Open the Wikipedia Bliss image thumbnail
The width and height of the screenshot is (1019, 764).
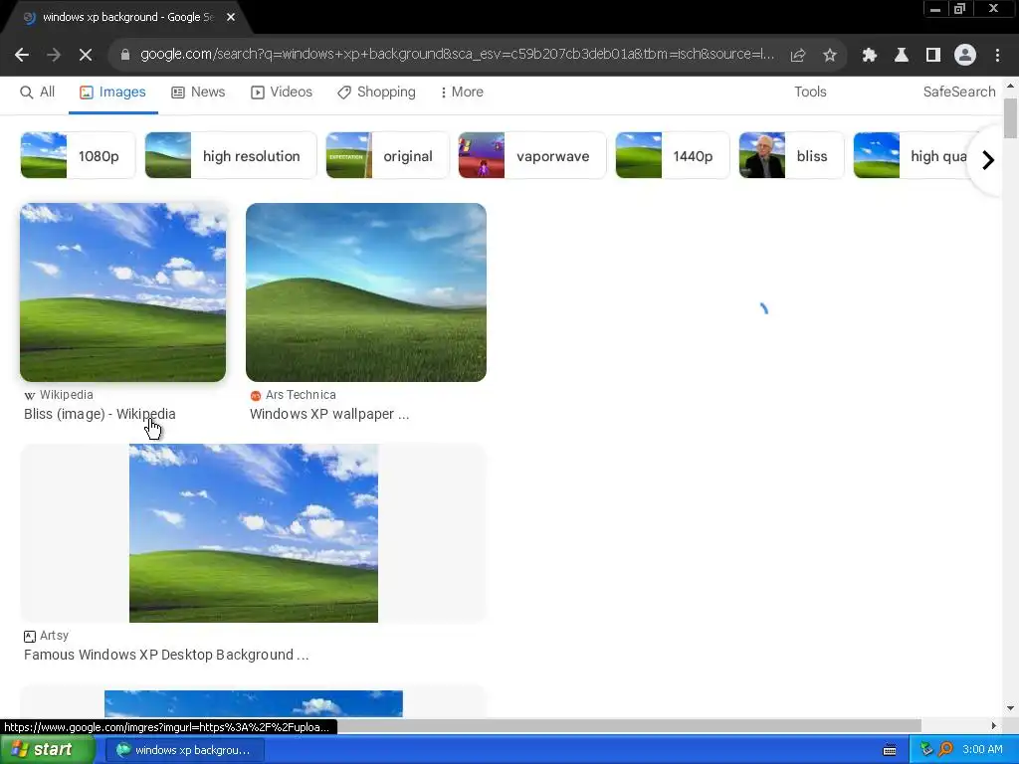coord(122,292)
